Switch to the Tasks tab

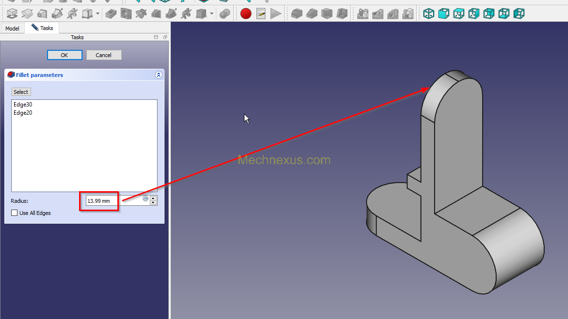tap(43, 28)
